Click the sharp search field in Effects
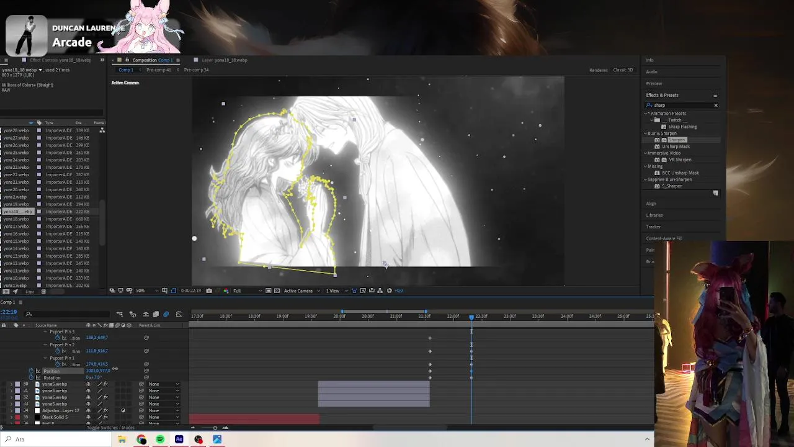The width and height of the screenshot is (794, 447). 681,106
